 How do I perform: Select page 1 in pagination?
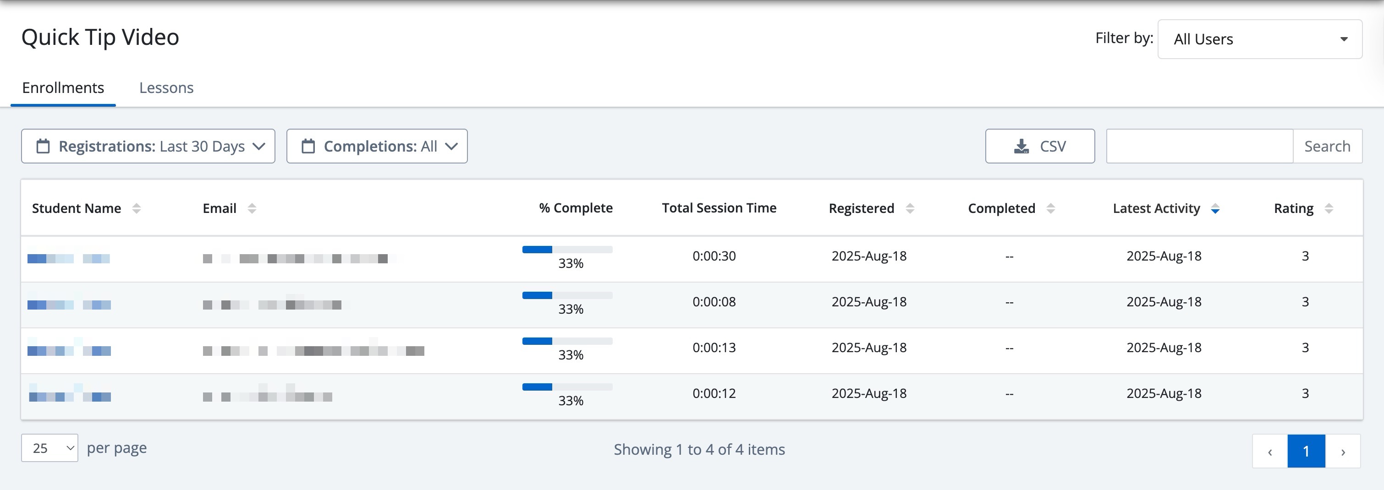click(1306, 452)
